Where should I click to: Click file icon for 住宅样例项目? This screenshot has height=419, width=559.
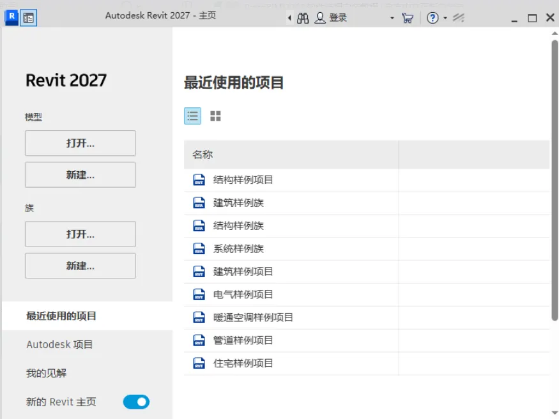(199, 363)
